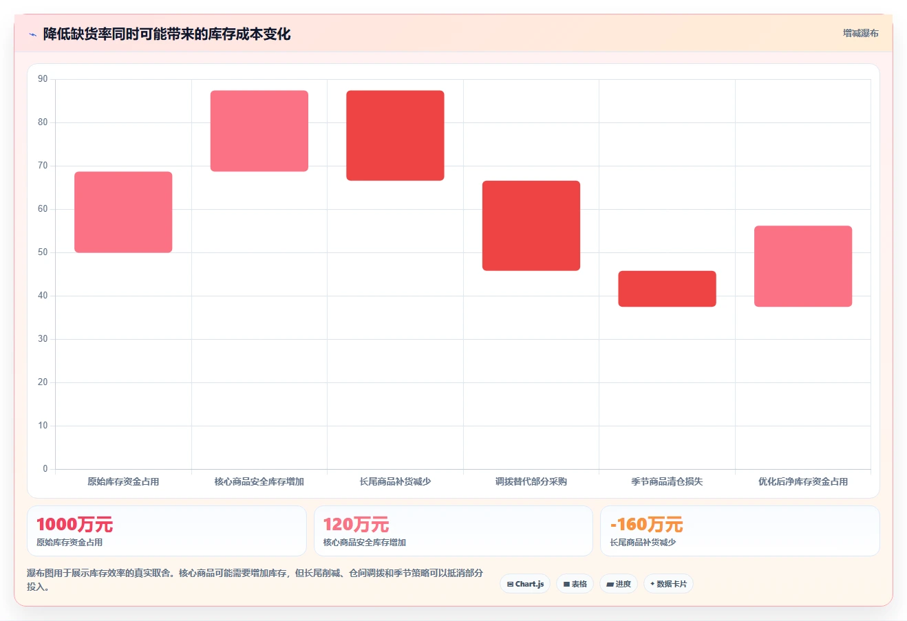The height and width of the screenshot is (621, 907).
Task: Click x-axis label 长尾商品补货减少
Action: pyautogui.click(x=395, y=481)
